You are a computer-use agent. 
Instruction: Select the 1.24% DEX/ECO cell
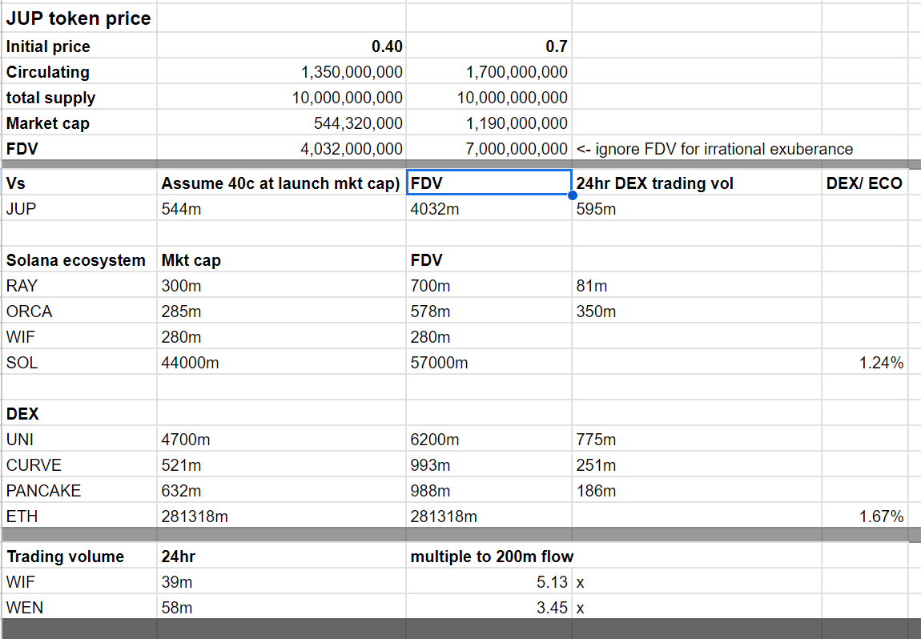point(865,363)
